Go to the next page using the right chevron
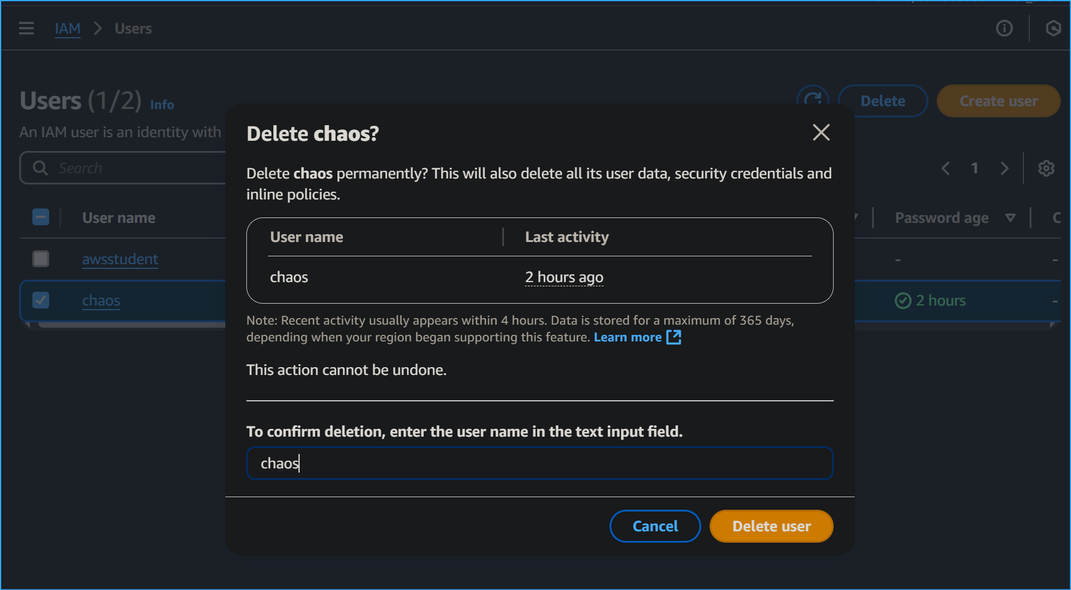1071x590 pixels. pyautogui.click(x=1004, y=168)
